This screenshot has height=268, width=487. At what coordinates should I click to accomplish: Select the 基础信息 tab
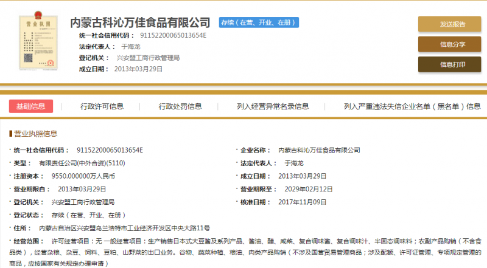(31, 106)
